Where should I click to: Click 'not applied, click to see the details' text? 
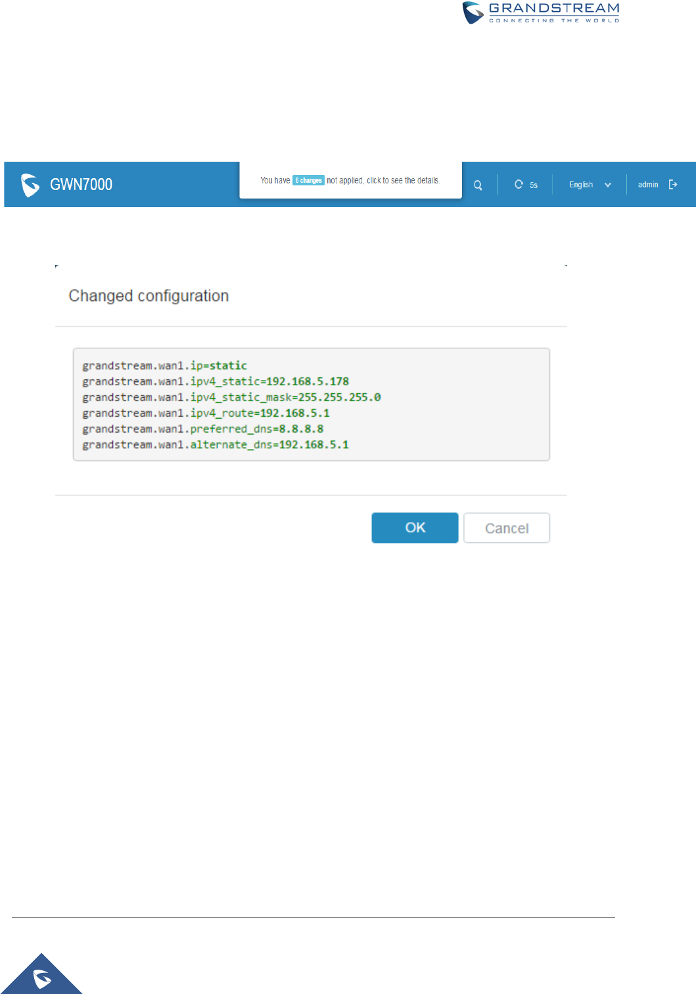click(383, 180)
